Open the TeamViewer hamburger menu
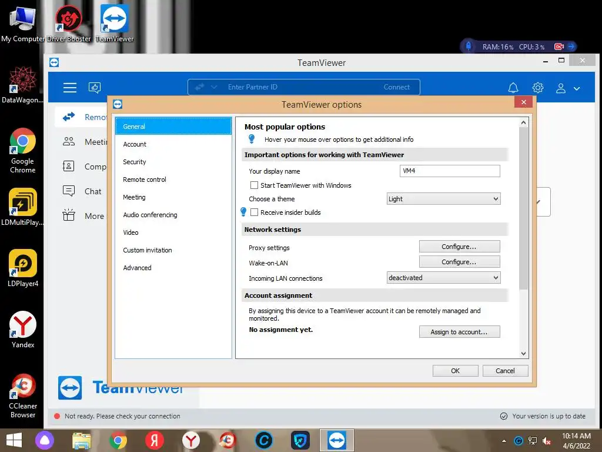602x452 pixels. pos(70,88)
